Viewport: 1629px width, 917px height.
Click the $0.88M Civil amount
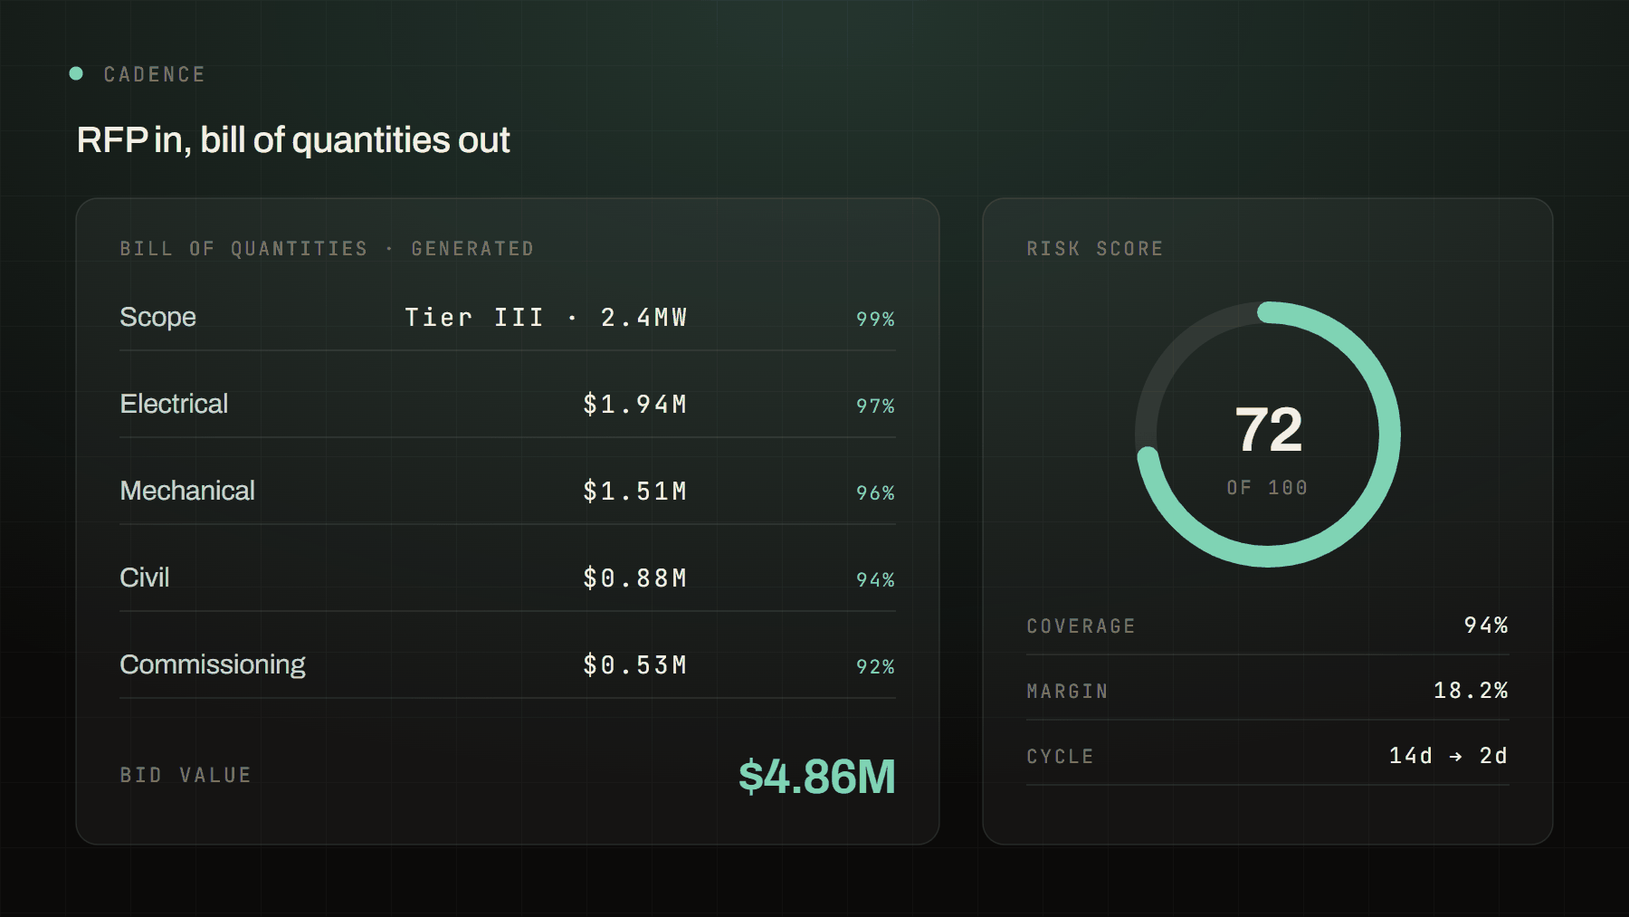635,578
